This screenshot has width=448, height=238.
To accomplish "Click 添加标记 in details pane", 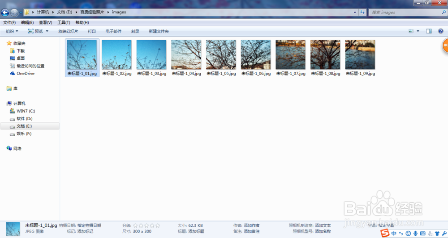I will [x=85, y=231].
